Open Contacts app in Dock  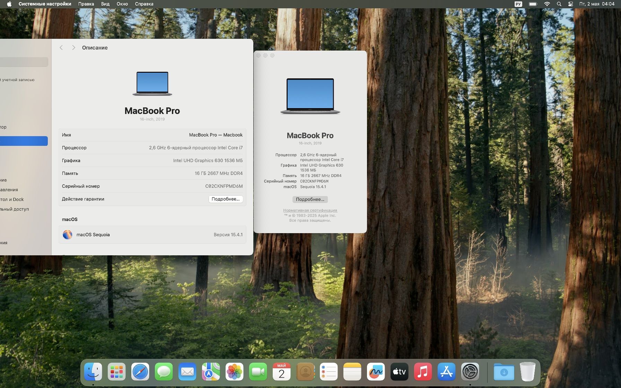(x=305, y=372)
